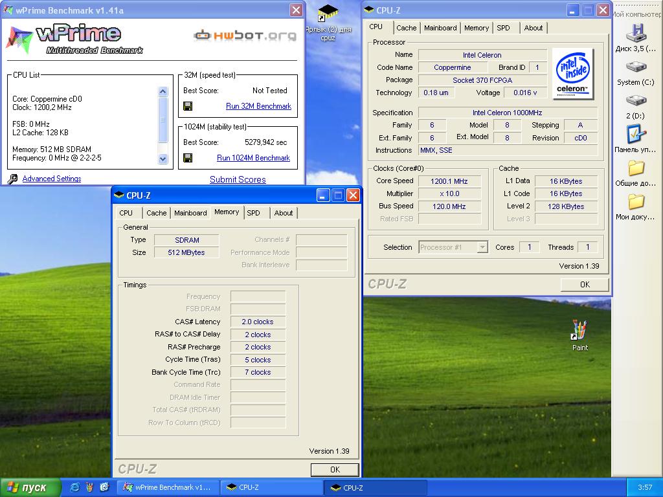Click the CPU List scroll down arrow
This screenshot has height=497, width=663.
[x=163, y=159]
